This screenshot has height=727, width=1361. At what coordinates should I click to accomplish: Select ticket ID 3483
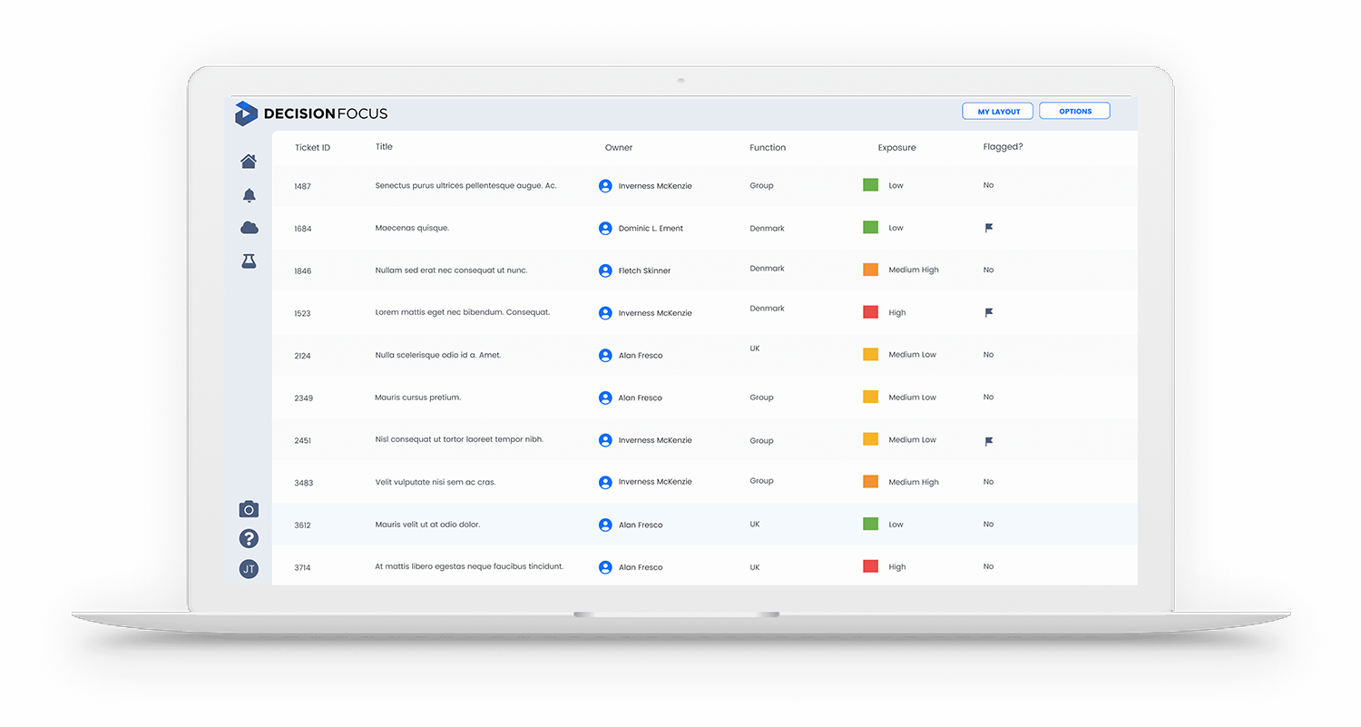tap(303, 483)
